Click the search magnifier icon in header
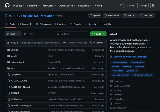The width and height of the screenshot is (160, 112). point(121,5)
